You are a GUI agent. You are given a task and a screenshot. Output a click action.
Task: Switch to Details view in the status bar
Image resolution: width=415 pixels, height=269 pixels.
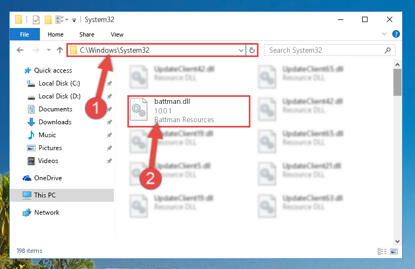click(382, 251)
